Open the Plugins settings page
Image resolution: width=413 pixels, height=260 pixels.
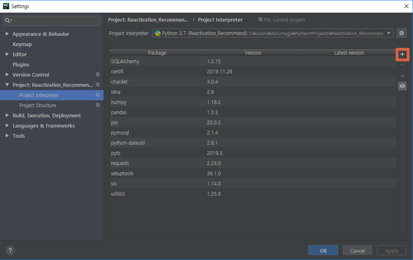coord(21,64)
